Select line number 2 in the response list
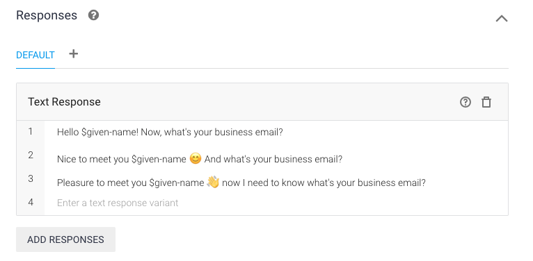This screenshot has width=533, height=261. (31, 155)
